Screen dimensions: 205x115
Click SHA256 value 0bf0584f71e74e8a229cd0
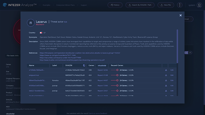(x=75, y=75)
